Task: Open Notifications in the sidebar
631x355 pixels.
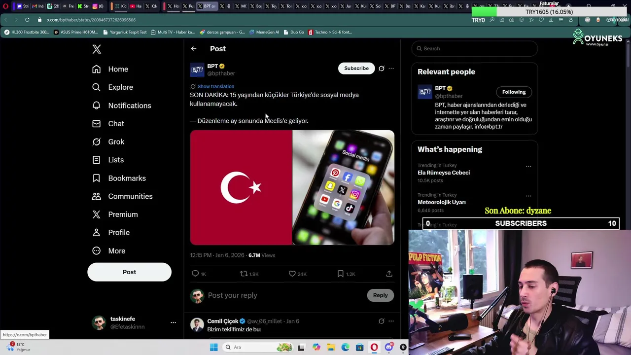Action: coord(121,106)
